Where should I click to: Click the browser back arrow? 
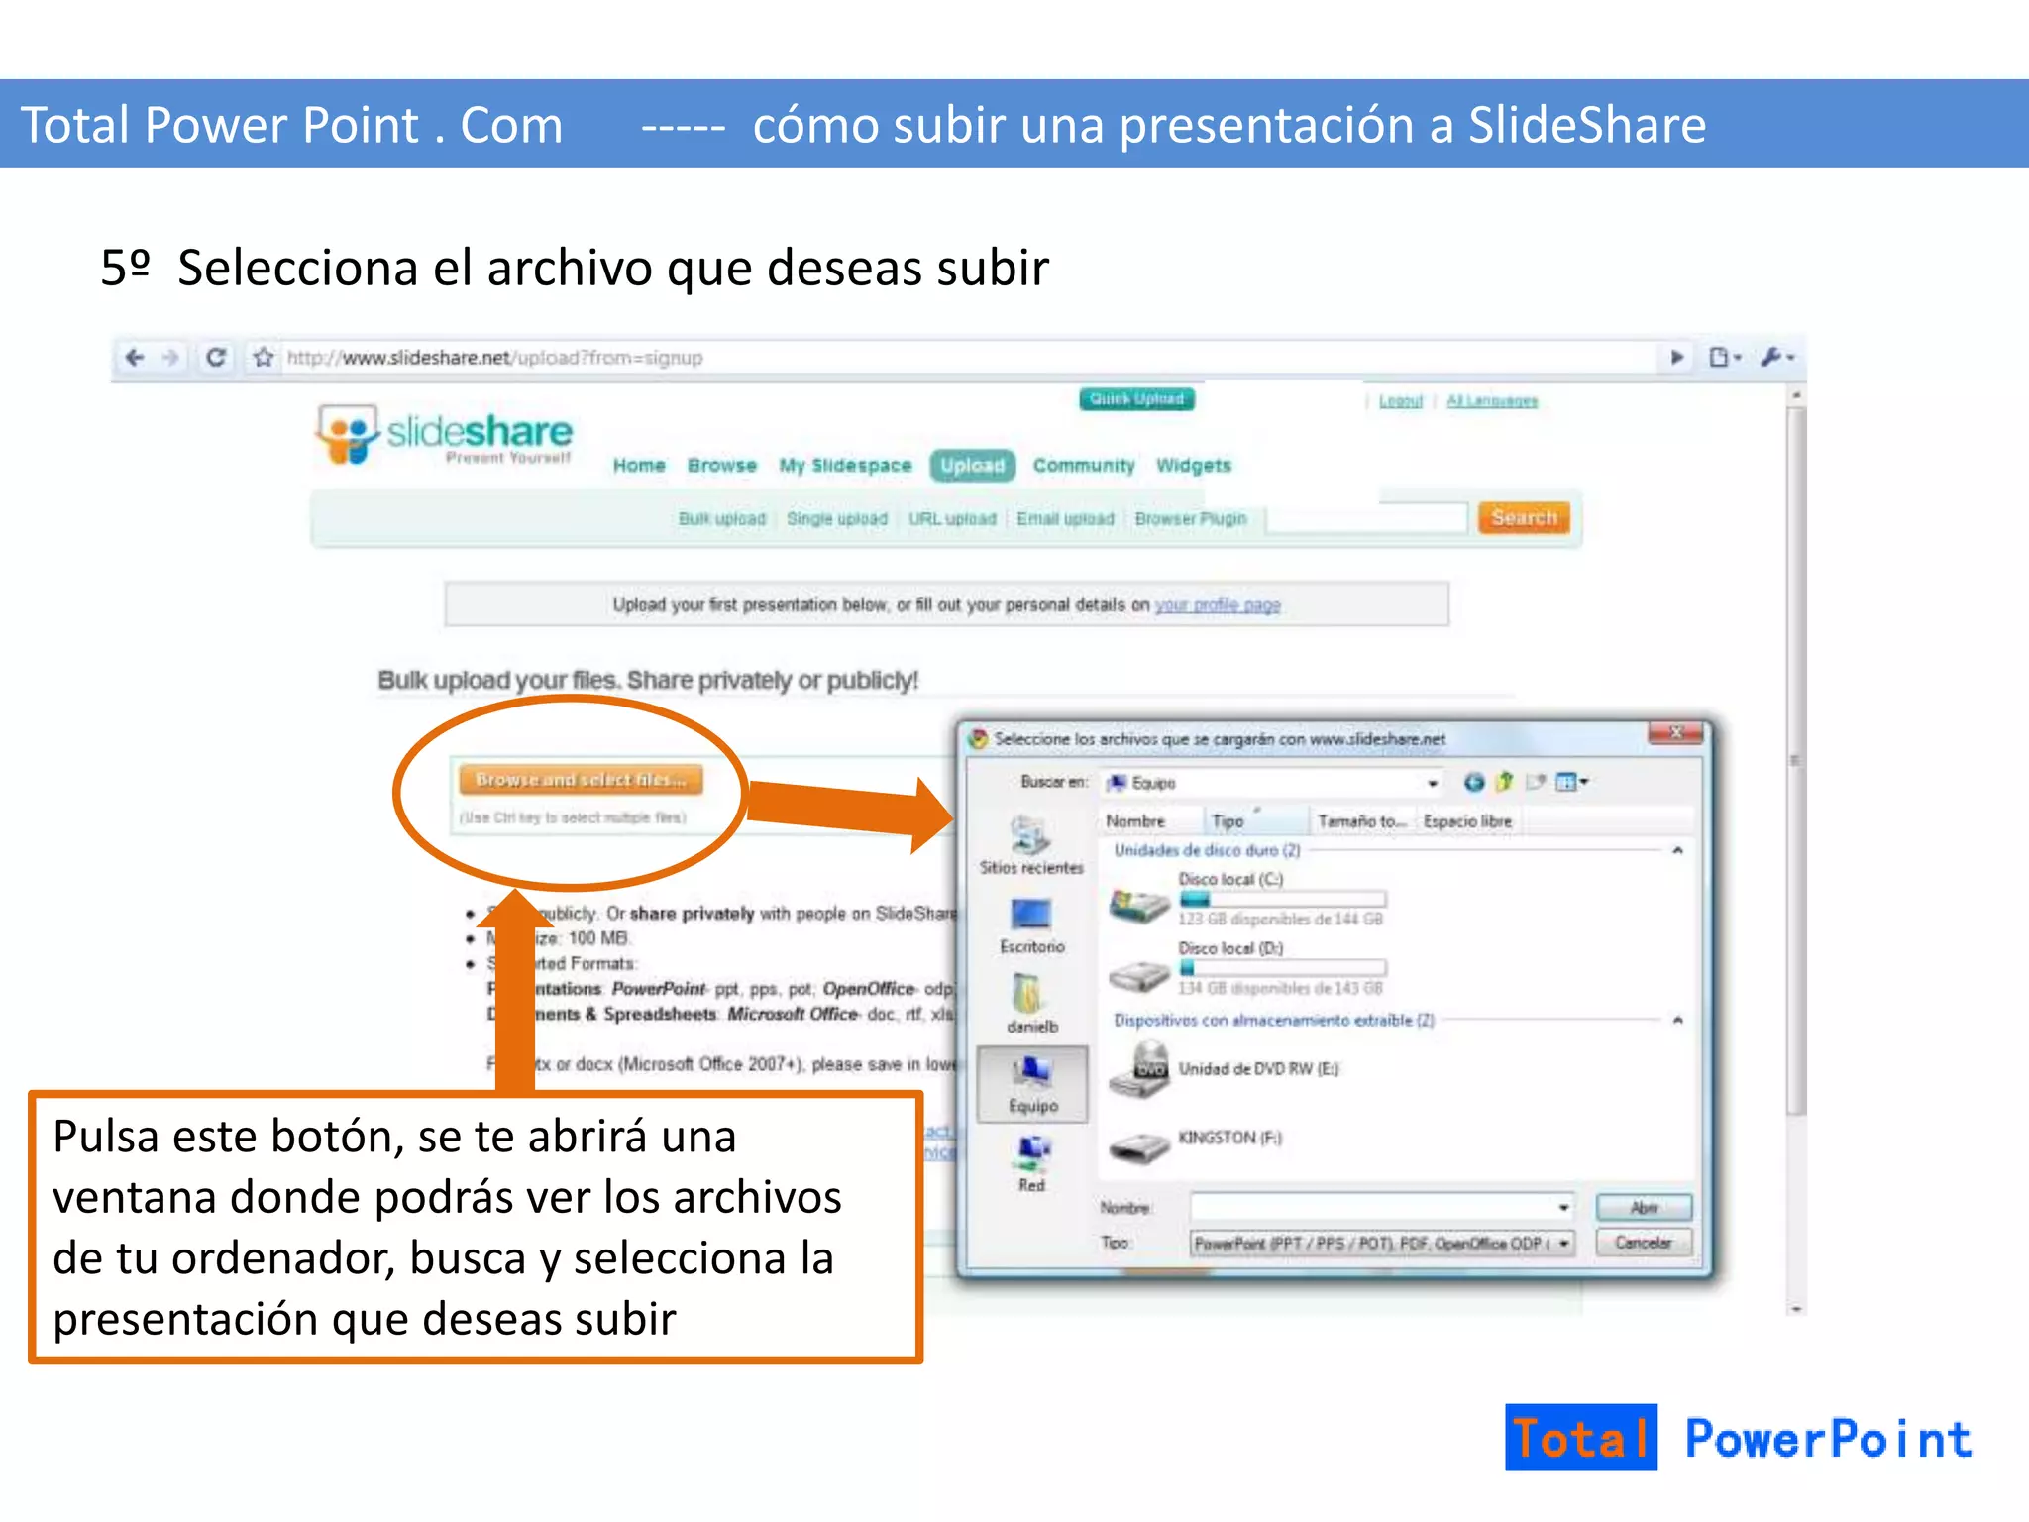tap(135, 357)
